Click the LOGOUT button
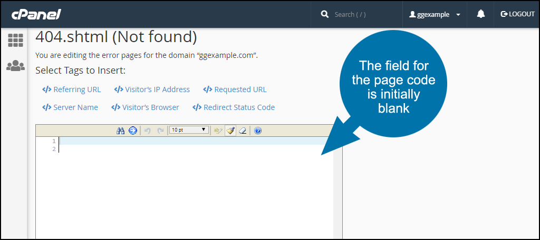The width and height of the screenshot is (540, 240). (x=517, y=14)
